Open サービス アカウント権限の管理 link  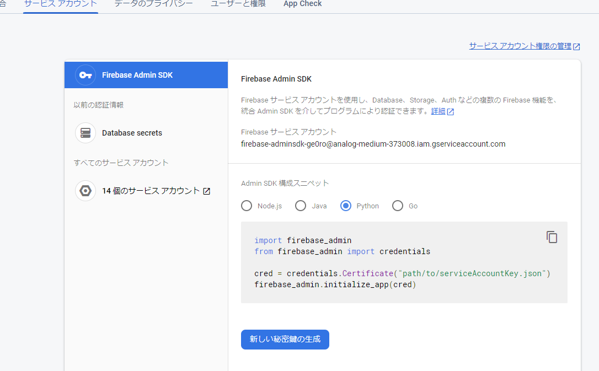pyautogui.click(x=520, y=46)
